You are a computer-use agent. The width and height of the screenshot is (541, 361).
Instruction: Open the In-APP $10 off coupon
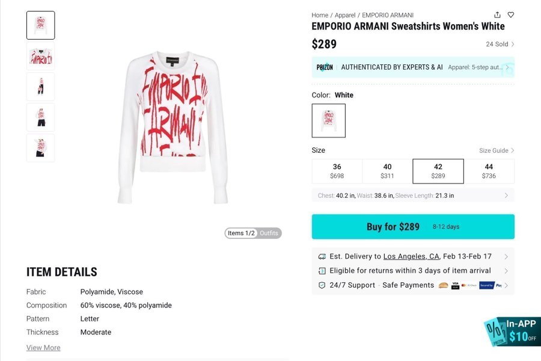pyautogui.click(x=513, y=332)
